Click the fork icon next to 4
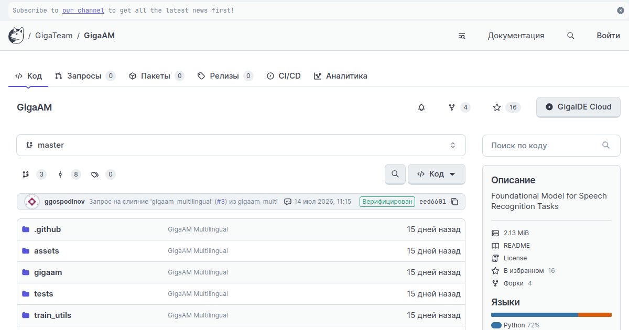 (x=452, y=107)
